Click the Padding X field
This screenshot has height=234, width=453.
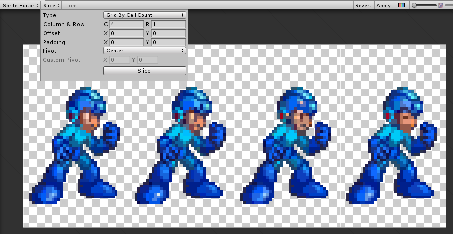point(127,42)
